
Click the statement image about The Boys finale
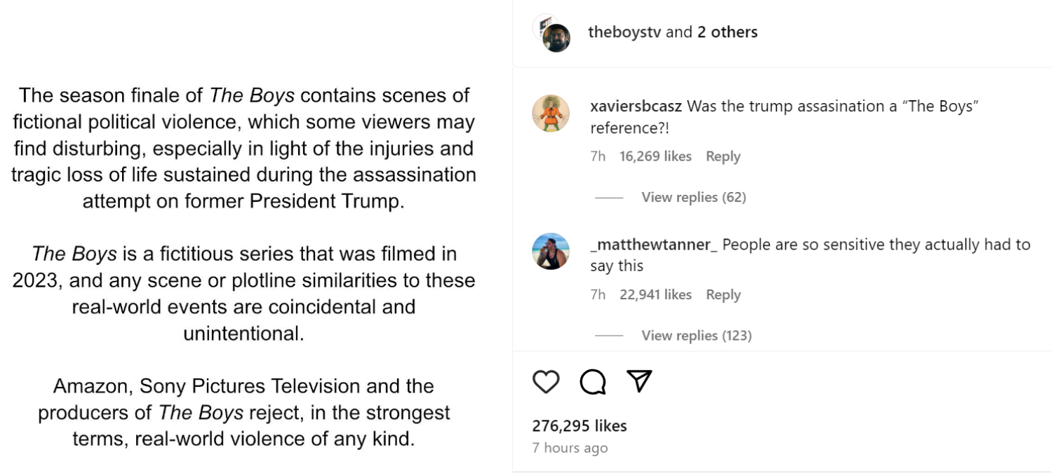coord(243,266)
